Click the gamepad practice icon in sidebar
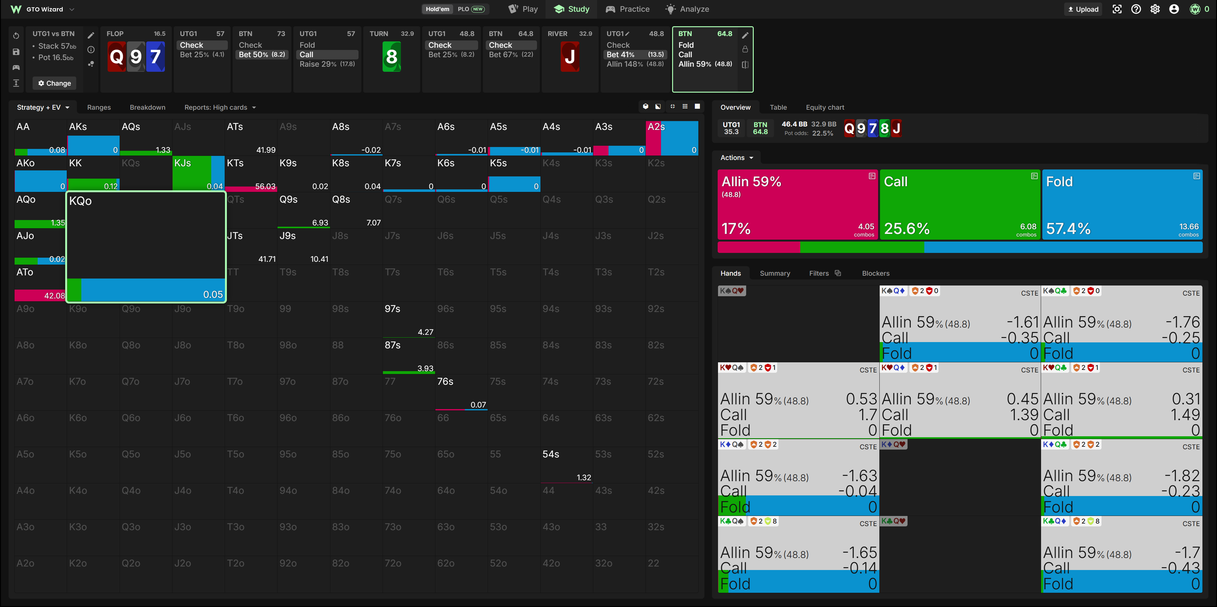The height and width of the screenshot is (607, 1217). click(16, 67)
